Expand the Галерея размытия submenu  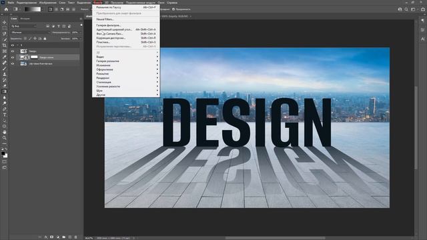tap(126, 61)
